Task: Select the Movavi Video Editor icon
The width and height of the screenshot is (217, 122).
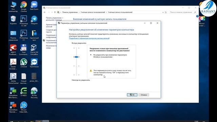Action: (x=24, y=107)
